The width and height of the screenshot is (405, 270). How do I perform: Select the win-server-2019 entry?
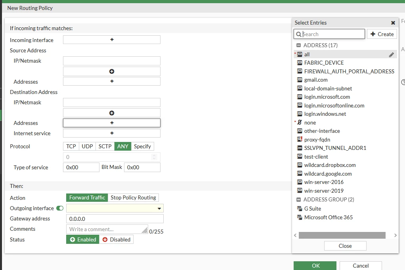click(345, 191)
